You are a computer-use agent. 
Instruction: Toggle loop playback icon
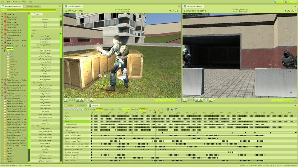pos(86,109)
